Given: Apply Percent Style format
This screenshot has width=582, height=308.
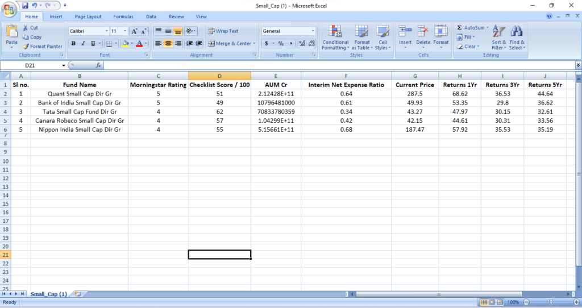Looking at the screenshot, I should pyautogui.click(x=281, y=43).
